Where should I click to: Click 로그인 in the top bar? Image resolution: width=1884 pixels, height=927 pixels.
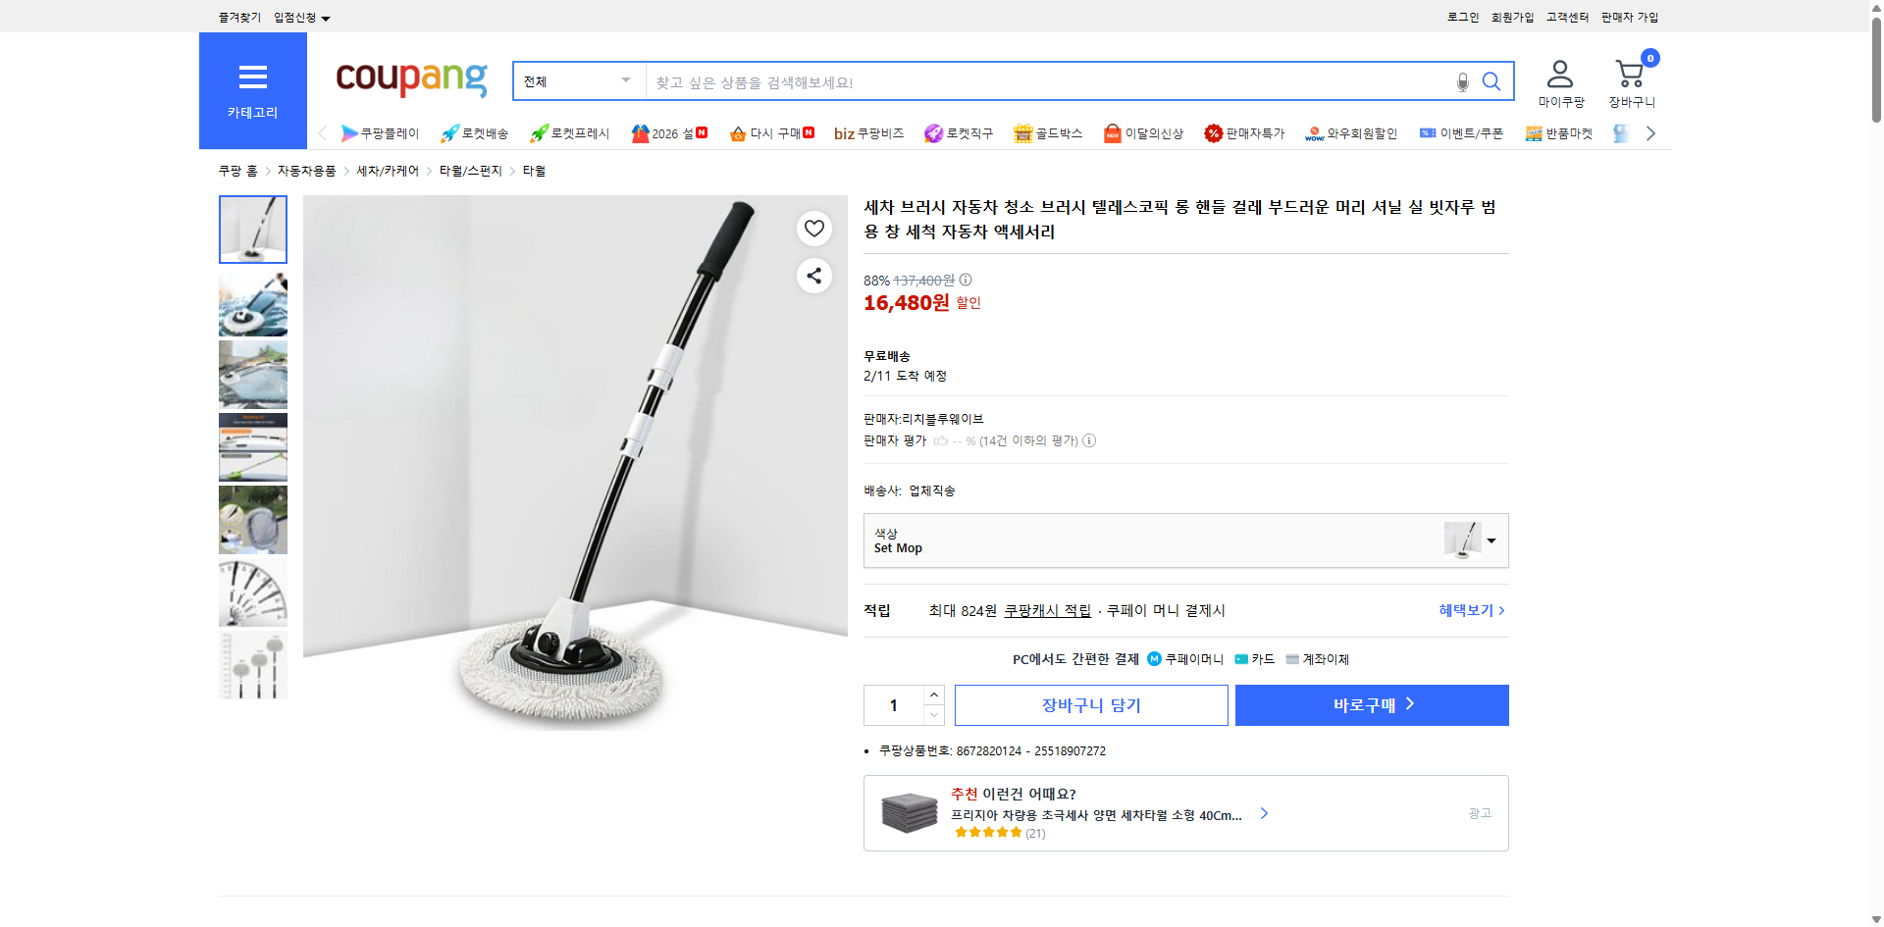tap(1461, 17)
